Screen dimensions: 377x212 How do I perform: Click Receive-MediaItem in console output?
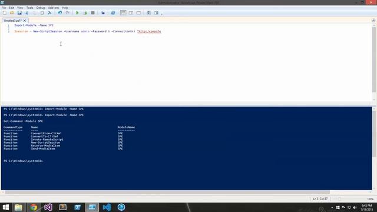[x=45, y=145]
